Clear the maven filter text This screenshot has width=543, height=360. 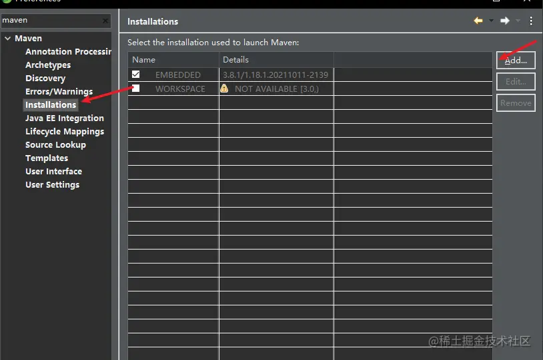click(x=105, y=21)
